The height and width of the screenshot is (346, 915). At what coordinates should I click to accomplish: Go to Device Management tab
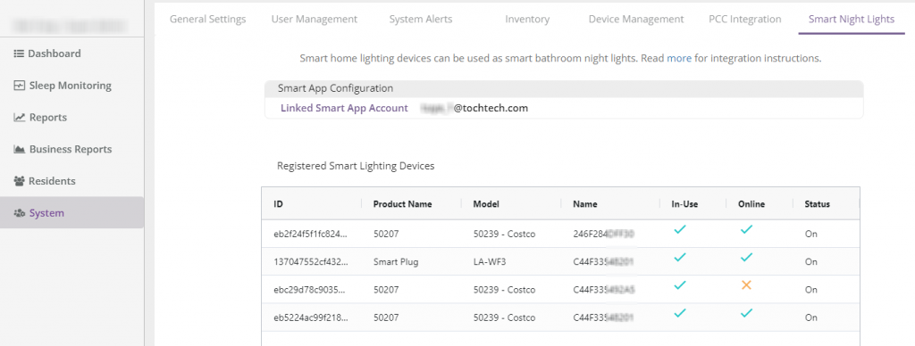coord(636,20)
